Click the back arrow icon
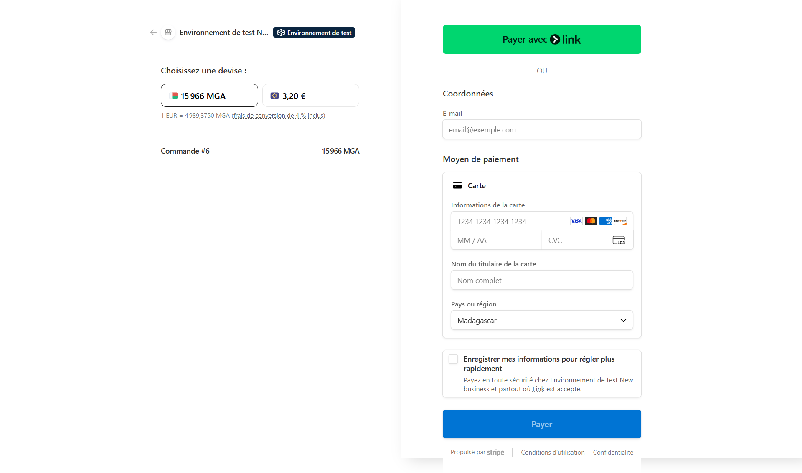The width and height of the screenshot is (802, 473). [x=153, y=33]
